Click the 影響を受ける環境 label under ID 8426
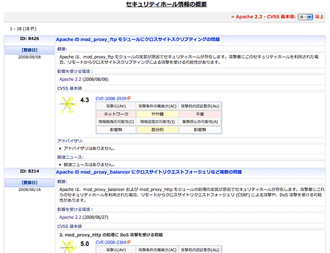 click(75, 72)
